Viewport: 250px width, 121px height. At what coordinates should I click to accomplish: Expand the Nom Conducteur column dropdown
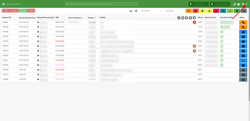click(82, 18)
